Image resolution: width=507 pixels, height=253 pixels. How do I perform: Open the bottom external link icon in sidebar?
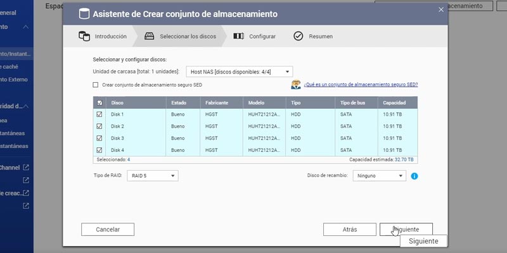[26, 206]
